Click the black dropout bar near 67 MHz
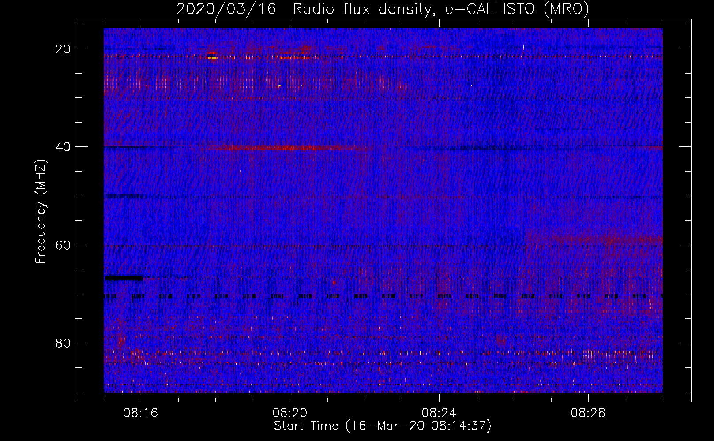The image size is (714, 441). point(124,278)
